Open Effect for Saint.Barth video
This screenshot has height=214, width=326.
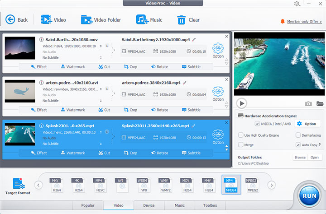point(39,67)
